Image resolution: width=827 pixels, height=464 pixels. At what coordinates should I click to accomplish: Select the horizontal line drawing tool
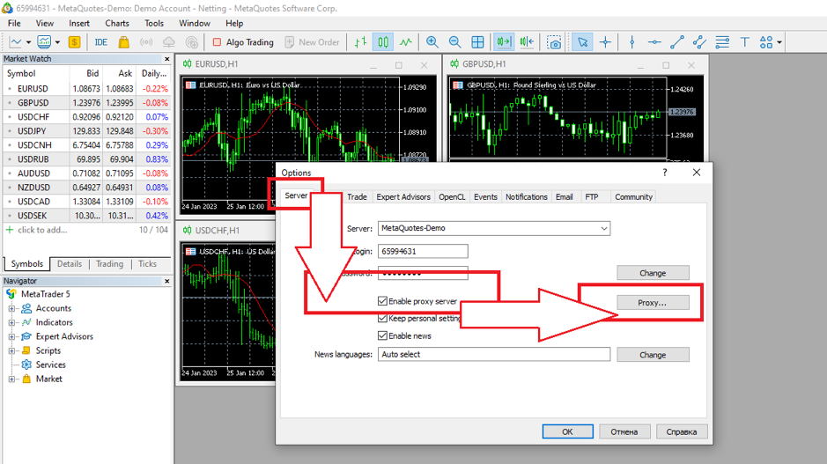654,42
